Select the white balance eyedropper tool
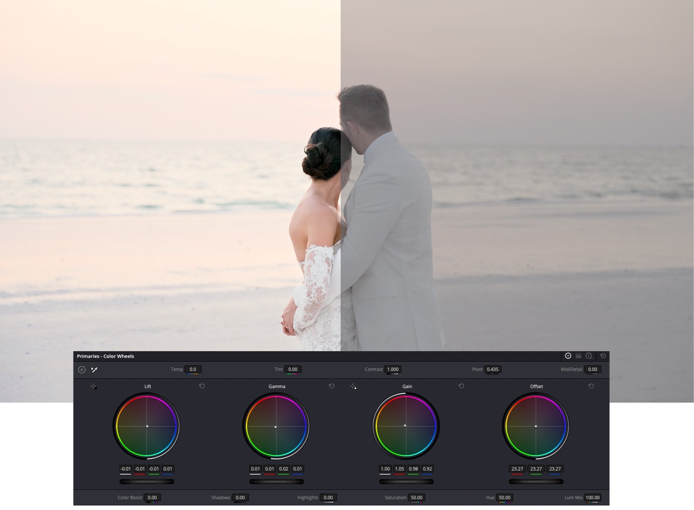The image size is (694, 510). tap(94, 370)
